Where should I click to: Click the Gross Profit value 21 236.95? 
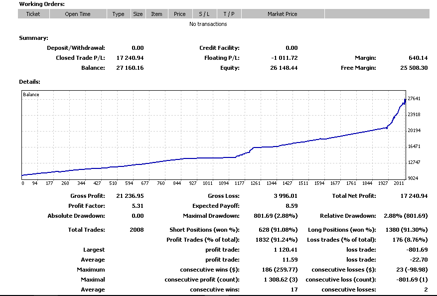pos(130,196)
